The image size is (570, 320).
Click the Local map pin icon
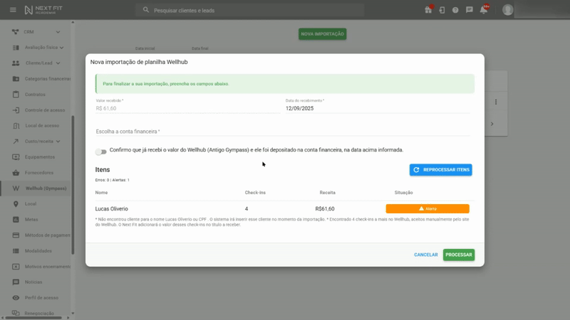coord(16,204)
